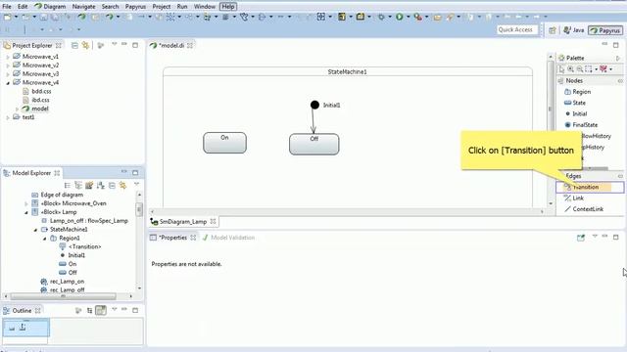The height and width of the screenshot is (352, 627).
Task: Open the Properties view tab
Action: (x=172, y=238)
